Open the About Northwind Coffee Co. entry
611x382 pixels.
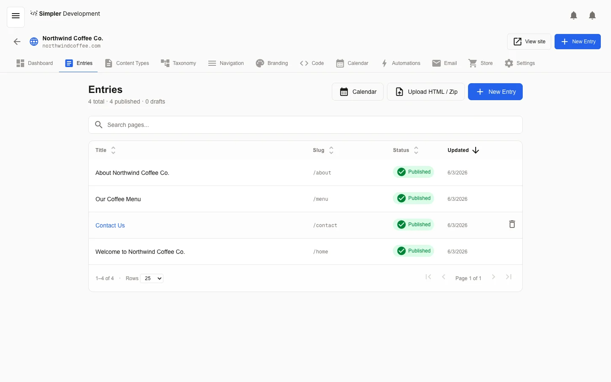pyautogui.click(x=132, y=173)
